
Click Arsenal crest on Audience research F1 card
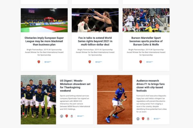[143, 119]
